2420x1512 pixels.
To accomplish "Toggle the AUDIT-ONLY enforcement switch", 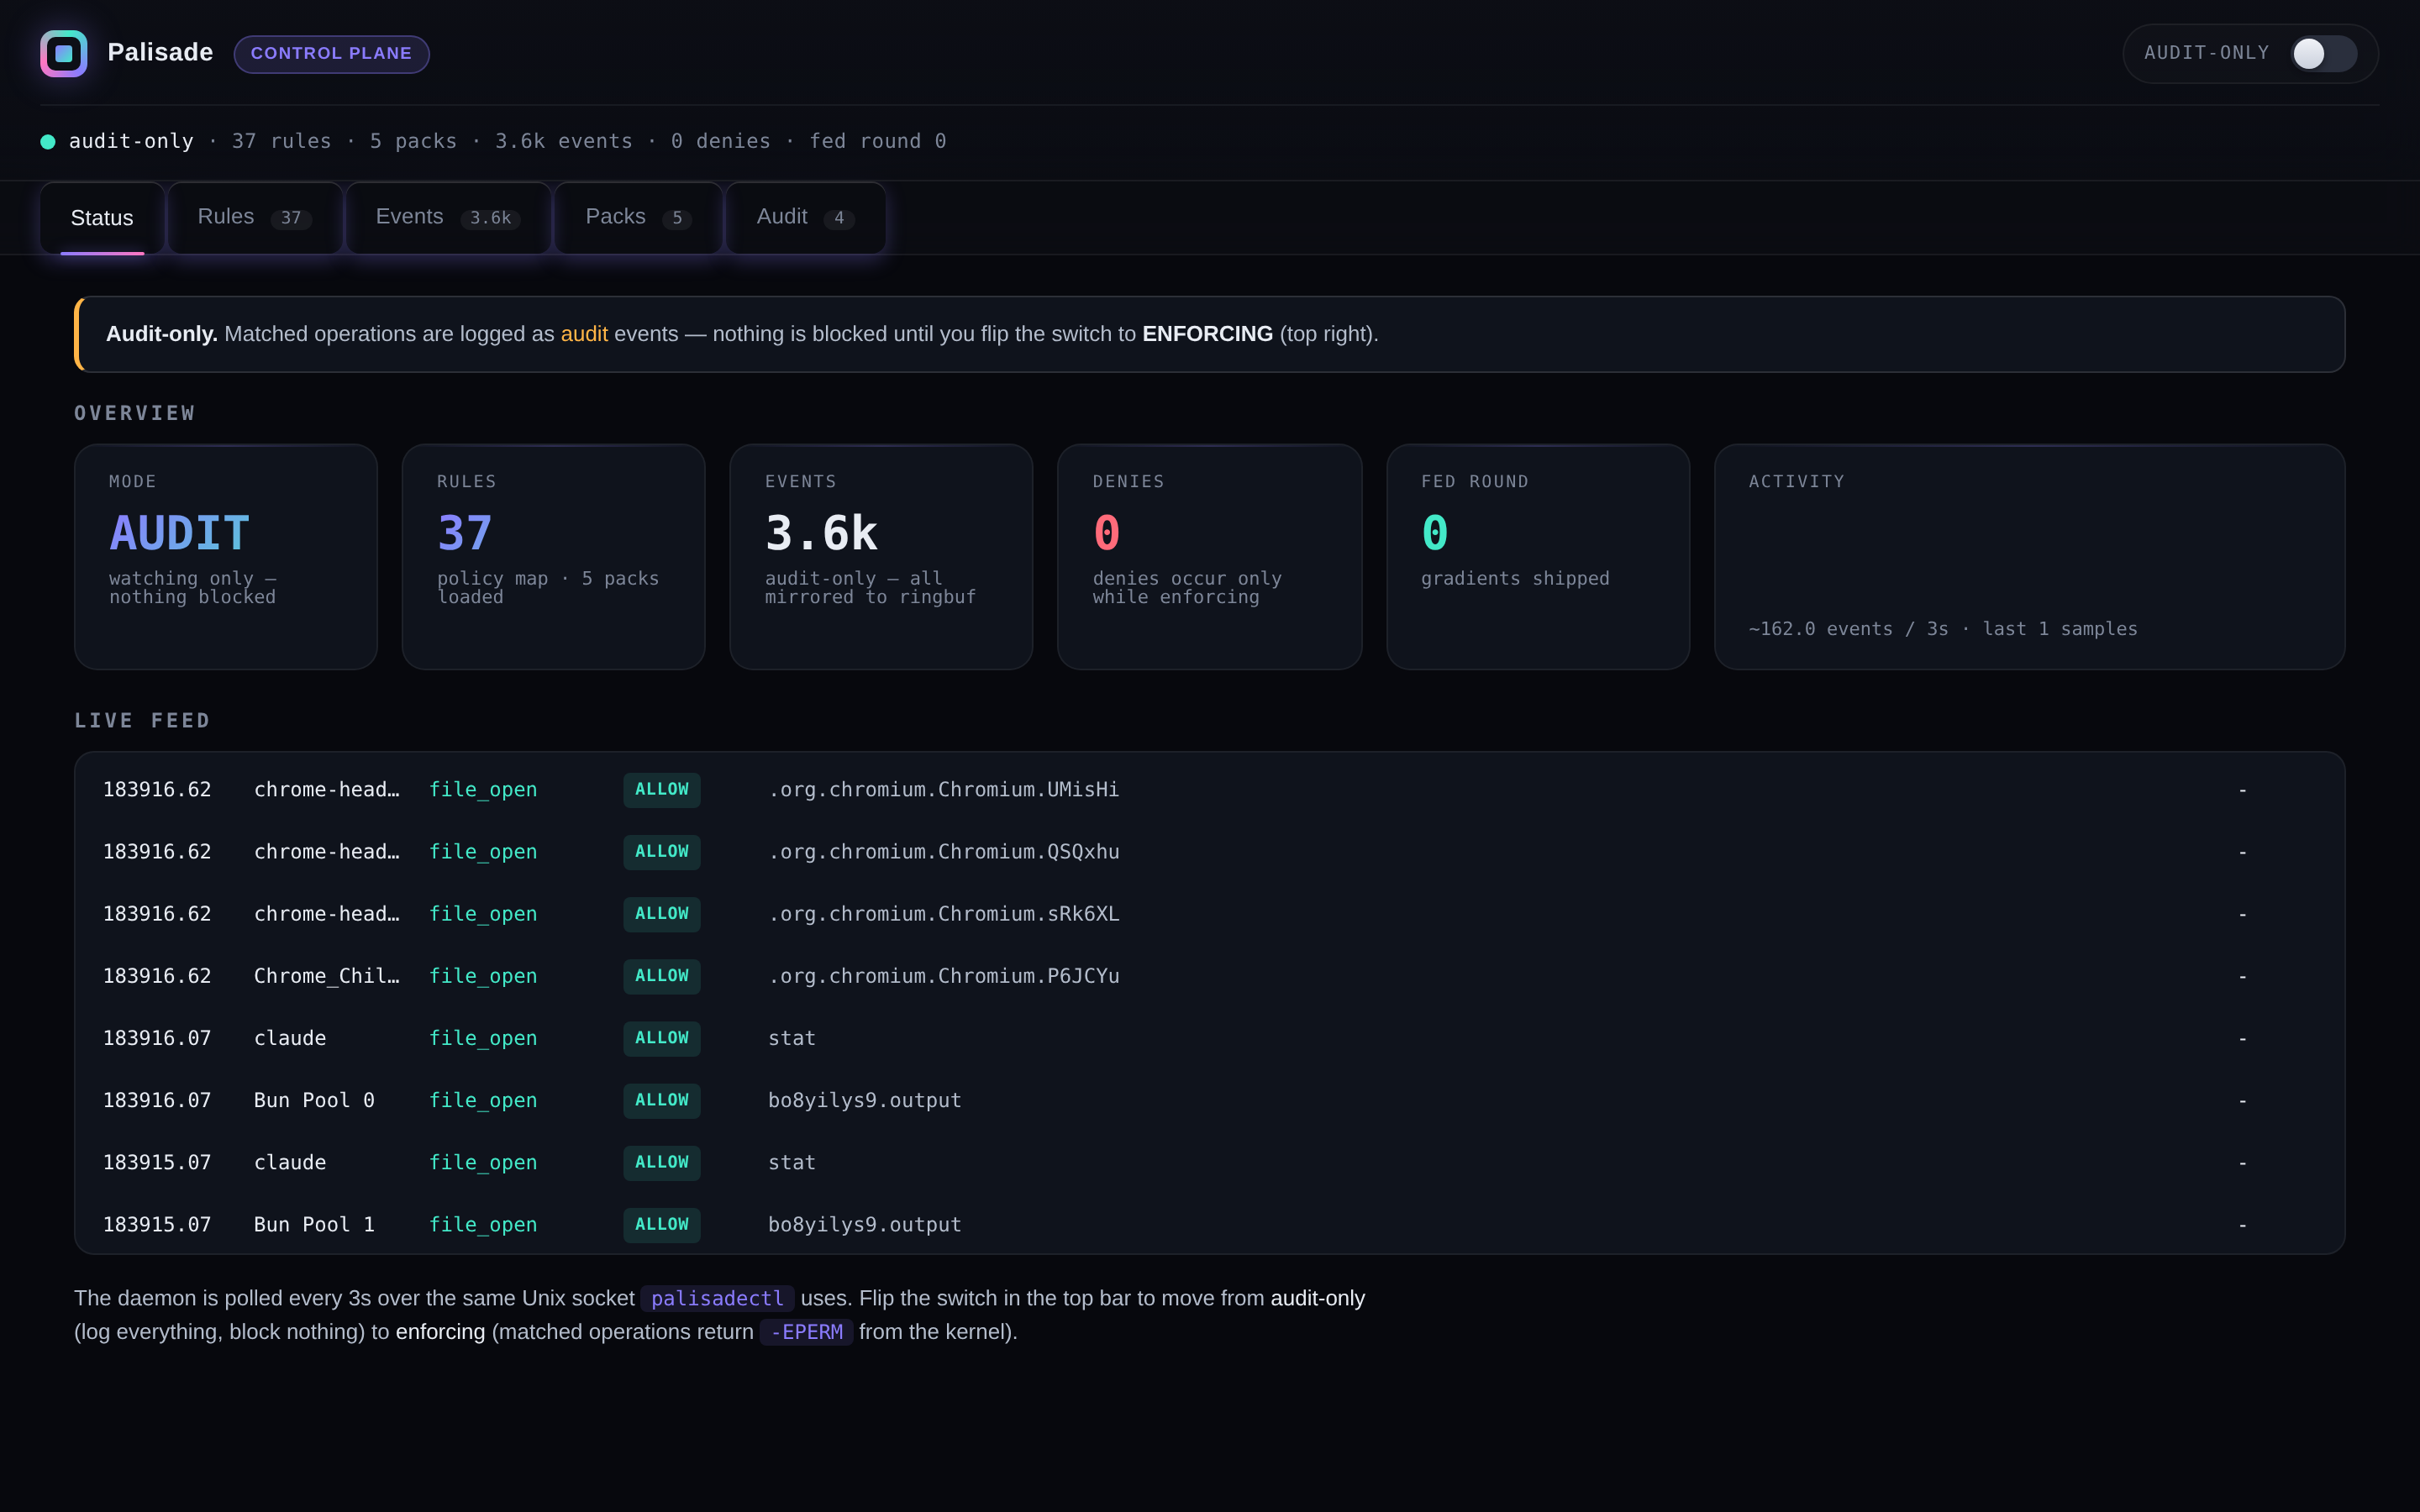I will (x=2323, y=54).
